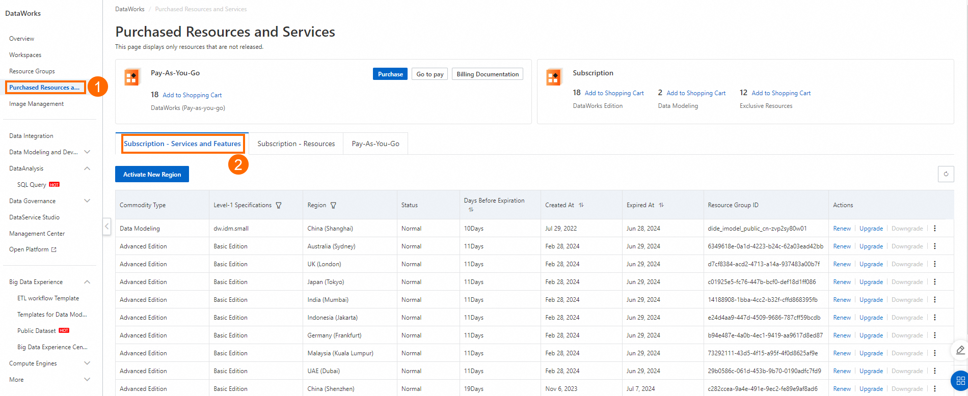Click the Subscription product icon
This screenshot has height=396, width=968.
tap(554, 77)
